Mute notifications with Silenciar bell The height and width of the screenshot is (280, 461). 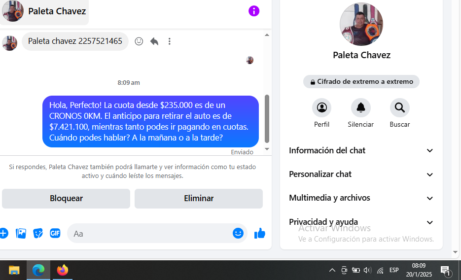pos(360,107)
